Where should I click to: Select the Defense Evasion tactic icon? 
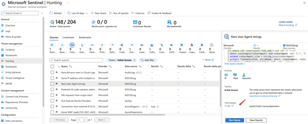click(112, 45)
